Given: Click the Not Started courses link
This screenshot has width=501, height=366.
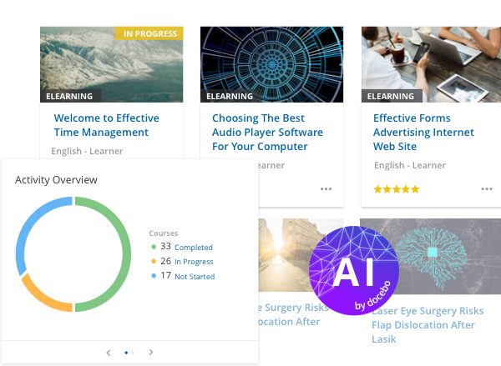Looking at the screenshot, I should [x=195, y=276].
